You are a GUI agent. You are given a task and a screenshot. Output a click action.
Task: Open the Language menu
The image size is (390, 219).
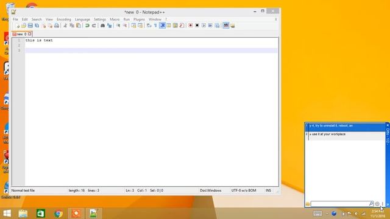(82, 19)
